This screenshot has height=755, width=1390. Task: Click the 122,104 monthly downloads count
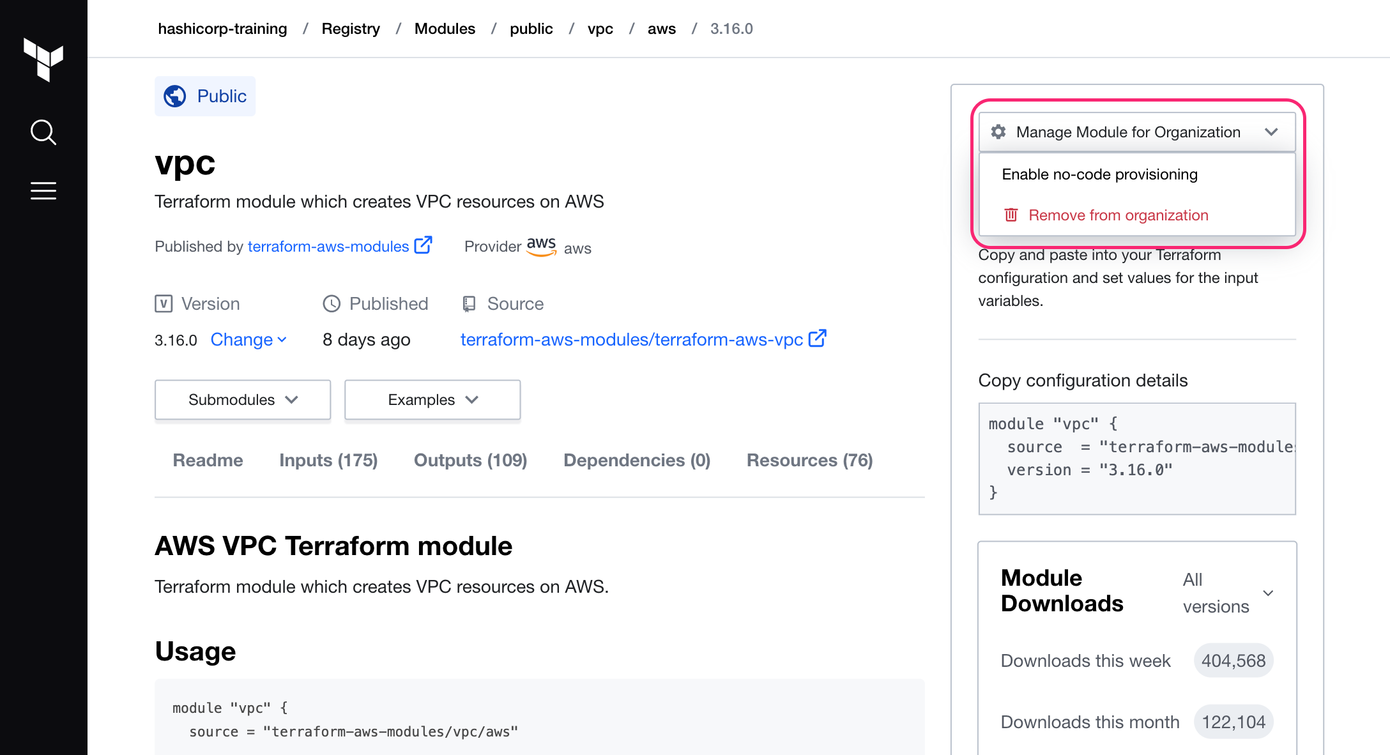click(x=1233, y=722)
